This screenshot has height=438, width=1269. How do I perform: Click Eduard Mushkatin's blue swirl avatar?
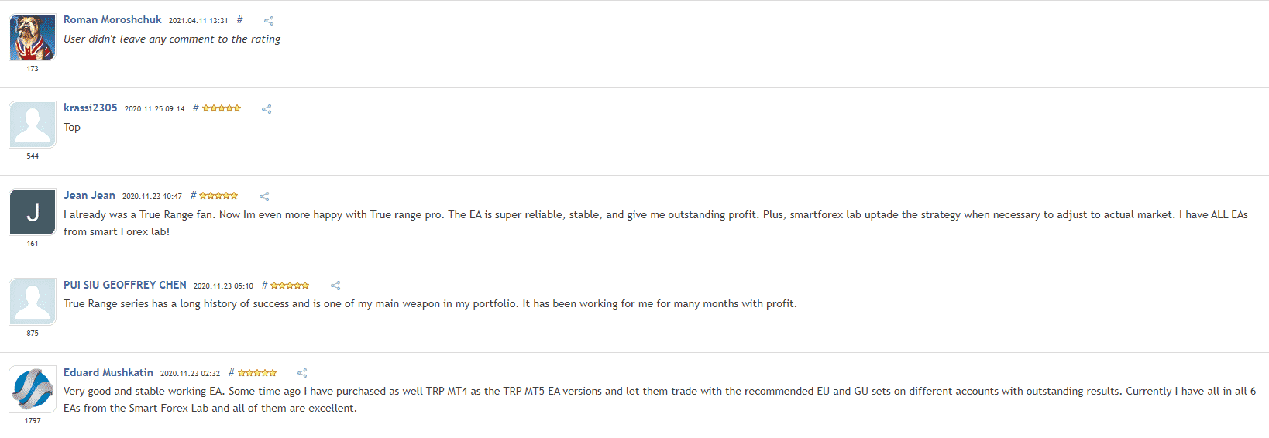coord(33,389)
